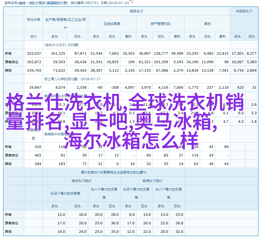The height and width of the screenshot is (238, 261).
Task: Click the 按总头寸统计 header
Action: [81, 181]
